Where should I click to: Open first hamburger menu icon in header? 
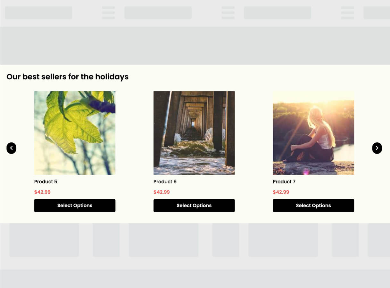click(x=108, y=13)
